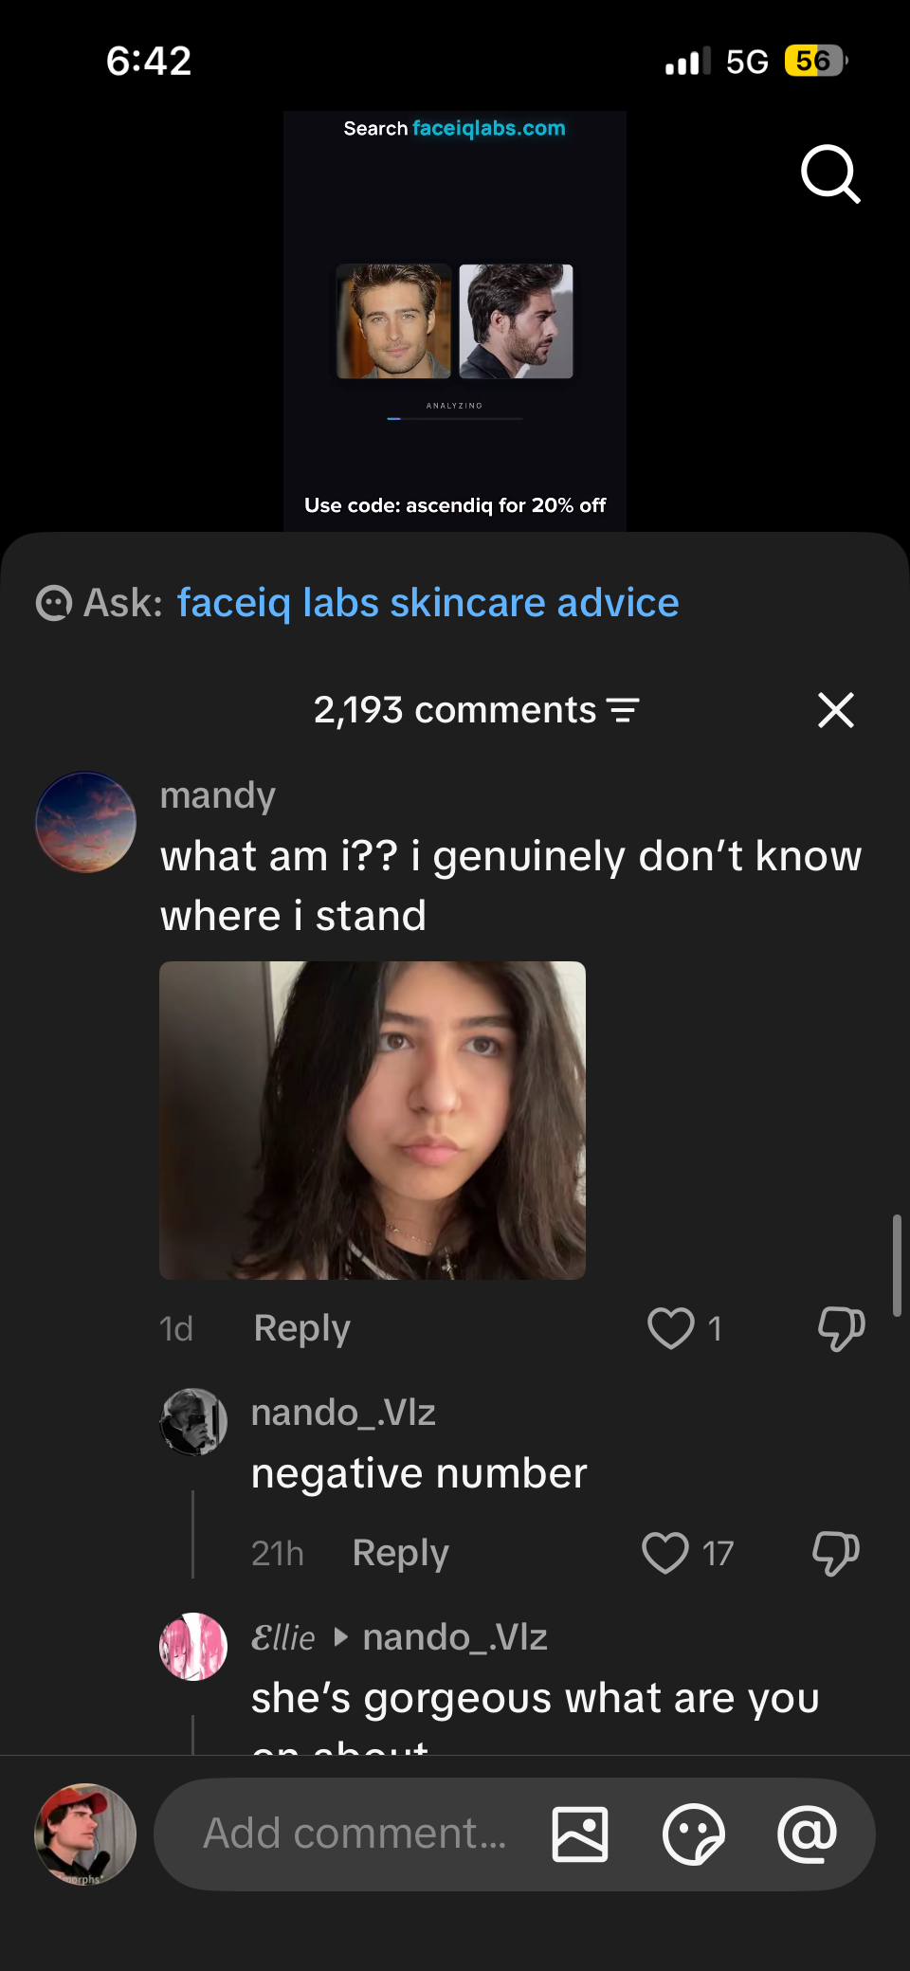Viewport: 910px width, 1971px height.
Task: Tap the comments scrollbar handle
Action: (896, 1265)
